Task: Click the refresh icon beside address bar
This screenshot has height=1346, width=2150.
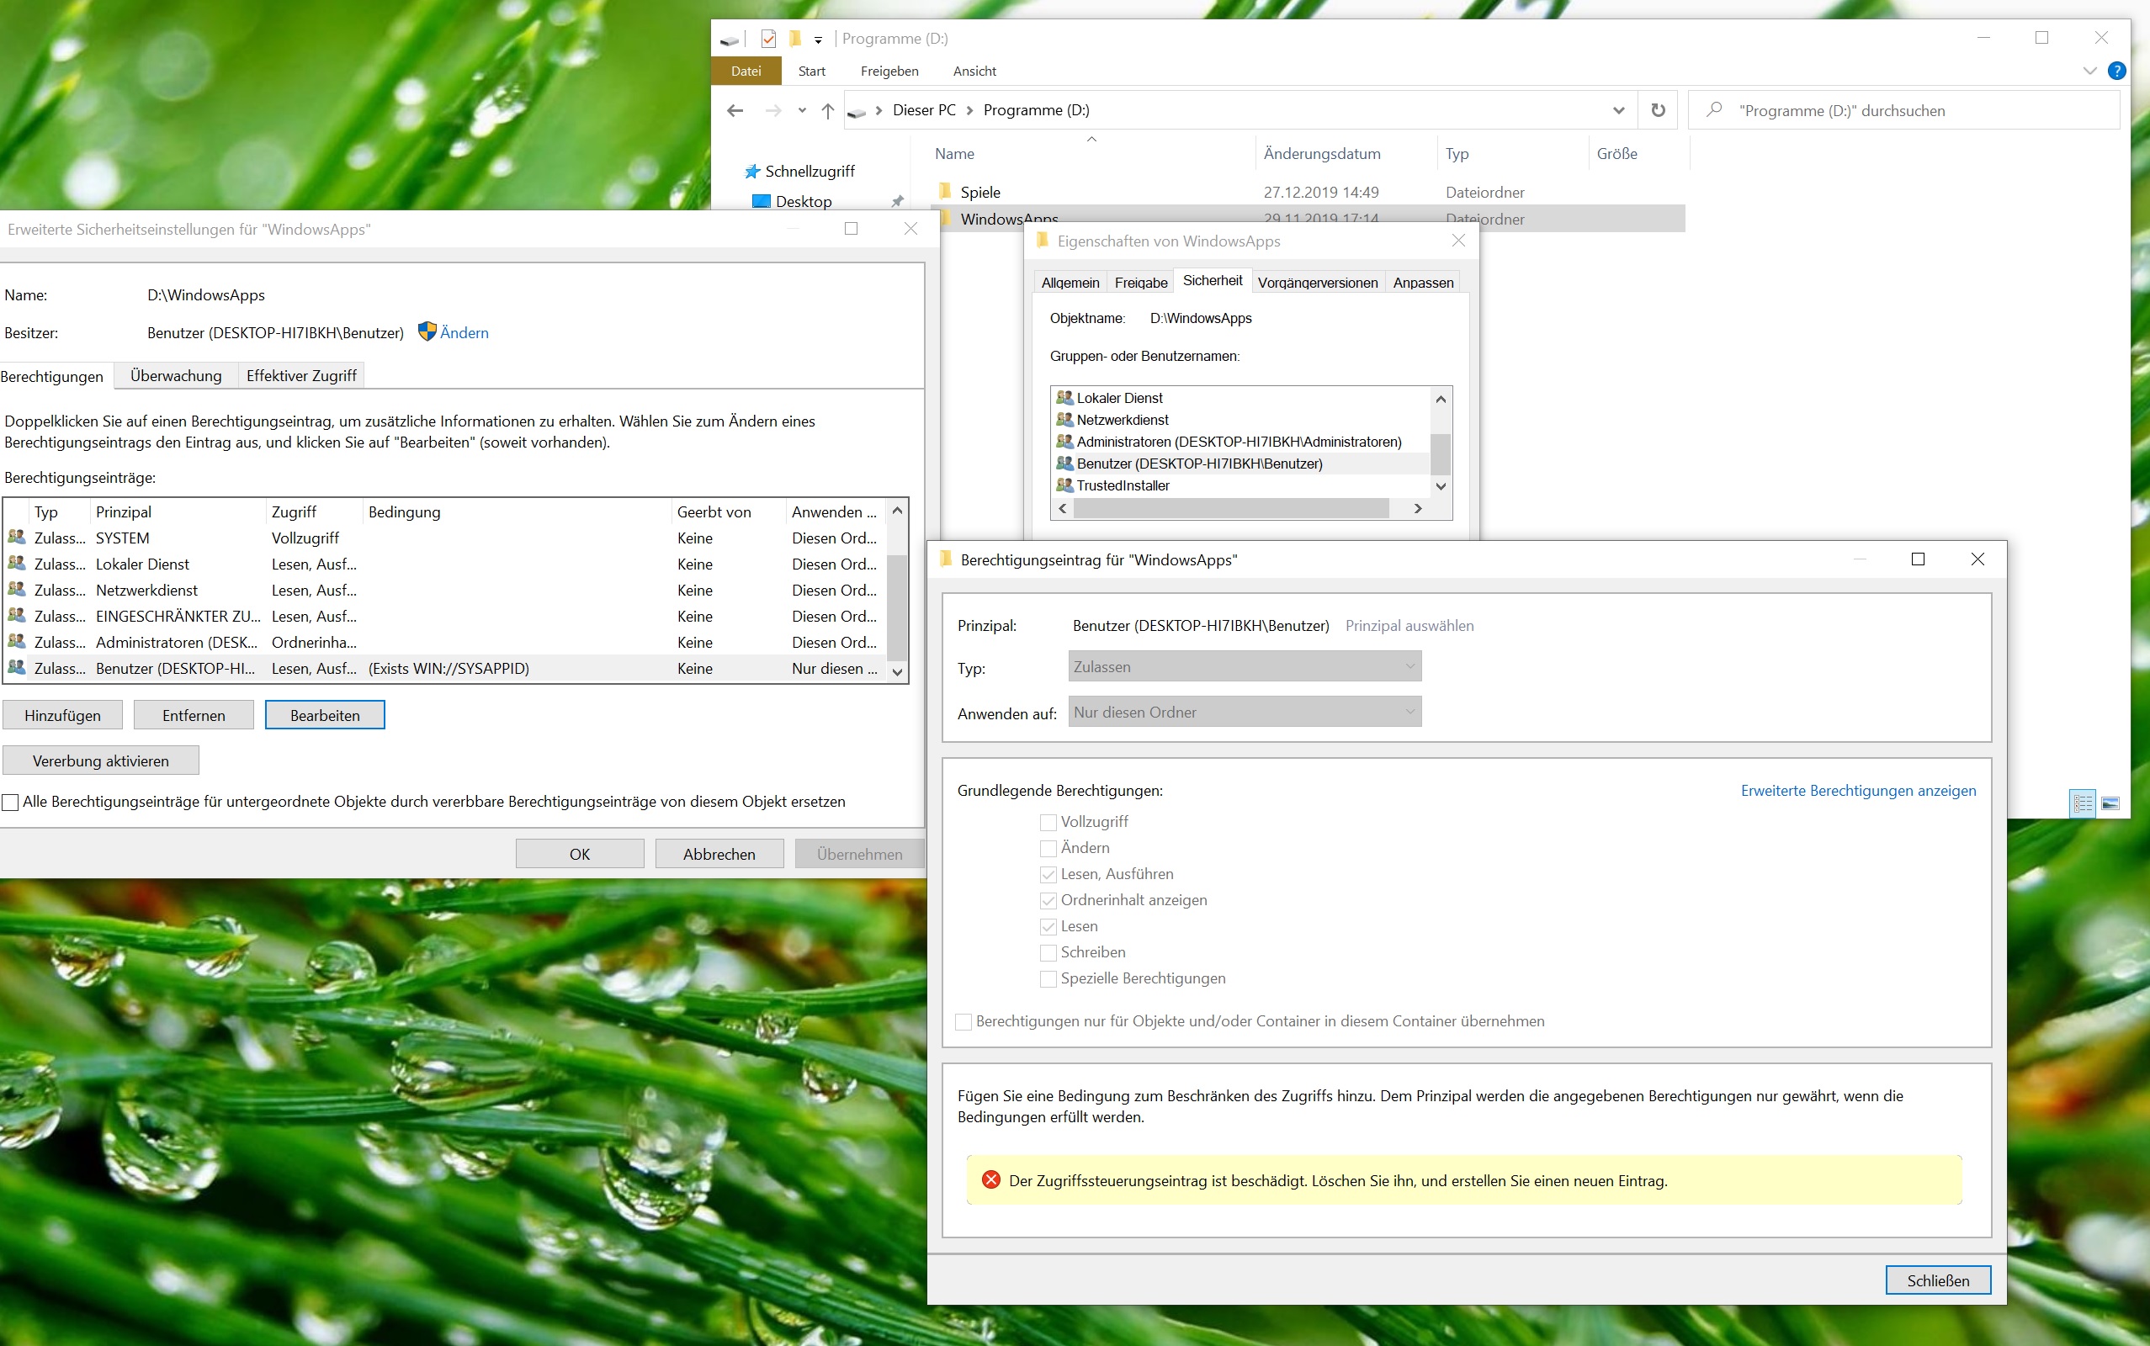Action: (x=1657, y=110)
